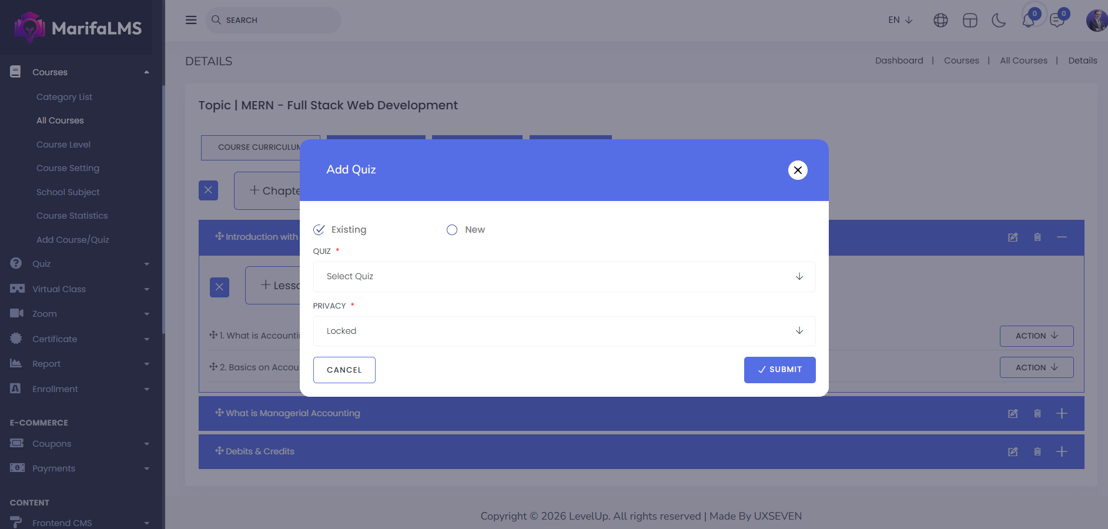
Task: Select the Existing quiz option
Action: pos(319,230)
